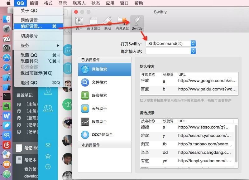Open the 状态 menu in the menu bar
249x180 pixels.
[x=96, y=3]
